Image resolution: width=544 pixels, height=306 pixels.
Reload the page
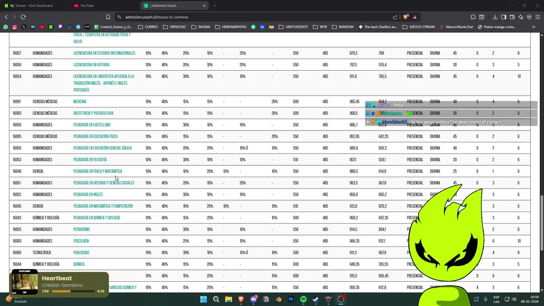tap(23, 17)
